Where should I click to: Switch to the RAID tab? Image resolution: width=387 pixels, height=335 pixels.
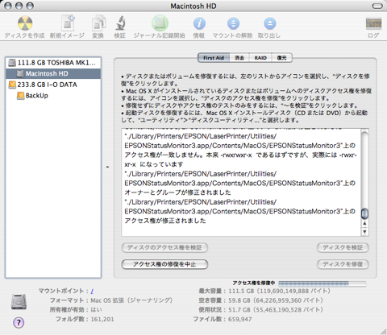[x=260, y=58]
